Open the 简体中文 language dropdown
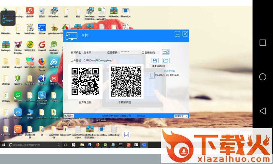This screenshot has height=164, width=273. (181, 116)
